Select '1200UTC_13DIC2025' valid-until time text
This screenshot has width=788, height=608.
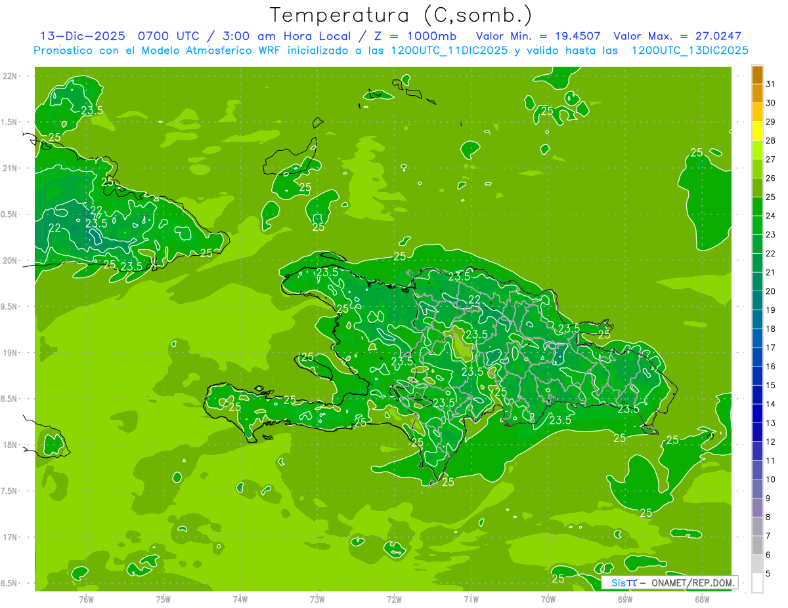point(689,51)
